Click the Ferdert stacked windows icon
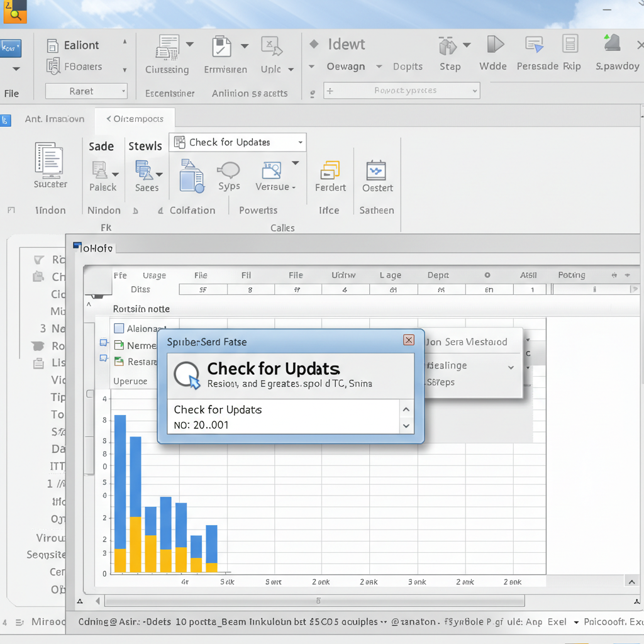The width and height of the screenshot is (644, 644). (x=330, y=170)
